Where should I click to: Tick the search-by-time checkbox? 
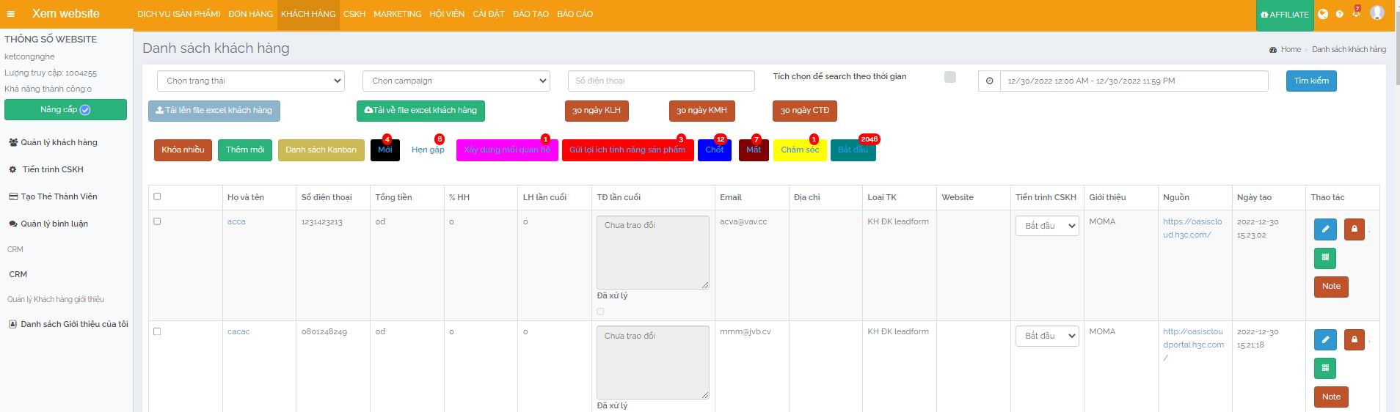tap(950, 77)
